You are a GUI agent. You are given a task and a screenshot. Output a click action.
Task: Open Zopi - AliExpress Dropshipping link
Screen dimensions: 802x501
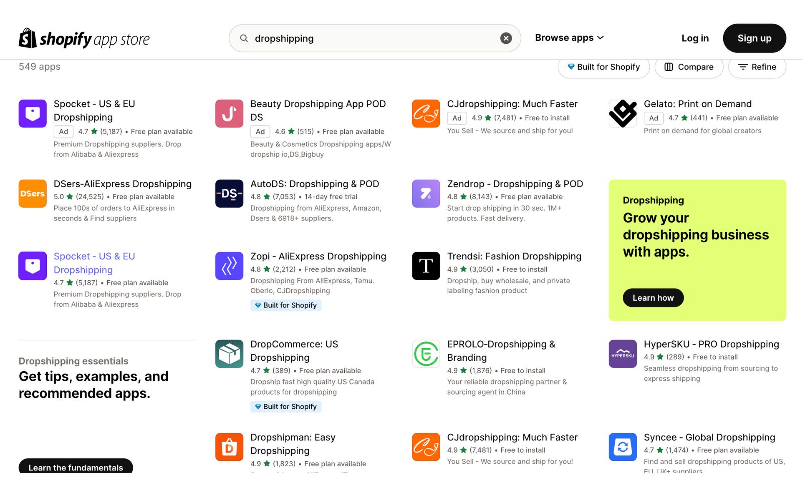[x=318, y=256]
